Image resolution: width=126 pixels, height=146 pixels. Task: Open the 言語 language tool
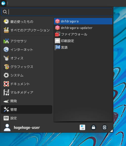[x=83, y=47]
